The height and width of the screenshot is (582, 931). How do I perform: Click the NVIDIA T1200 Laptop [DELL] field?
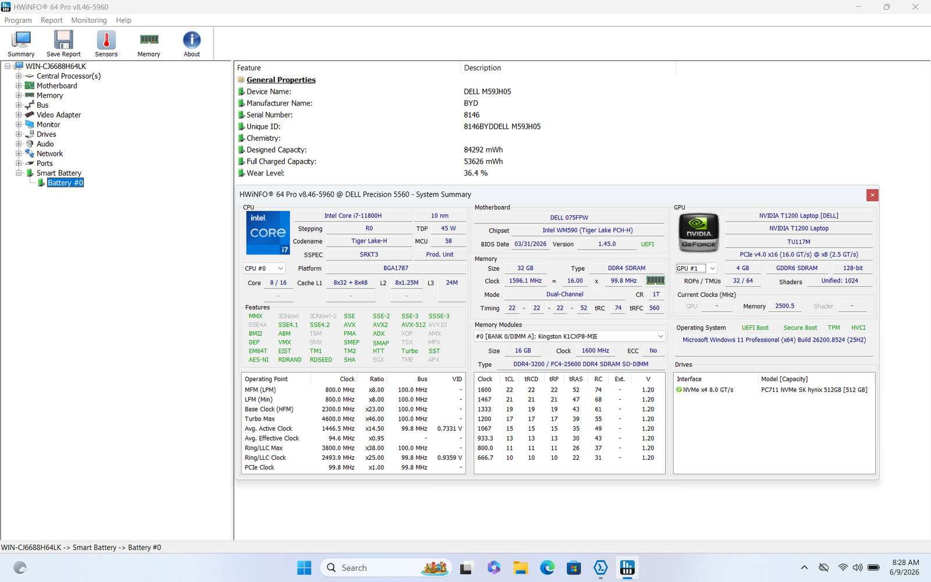[x=798, y=215]
